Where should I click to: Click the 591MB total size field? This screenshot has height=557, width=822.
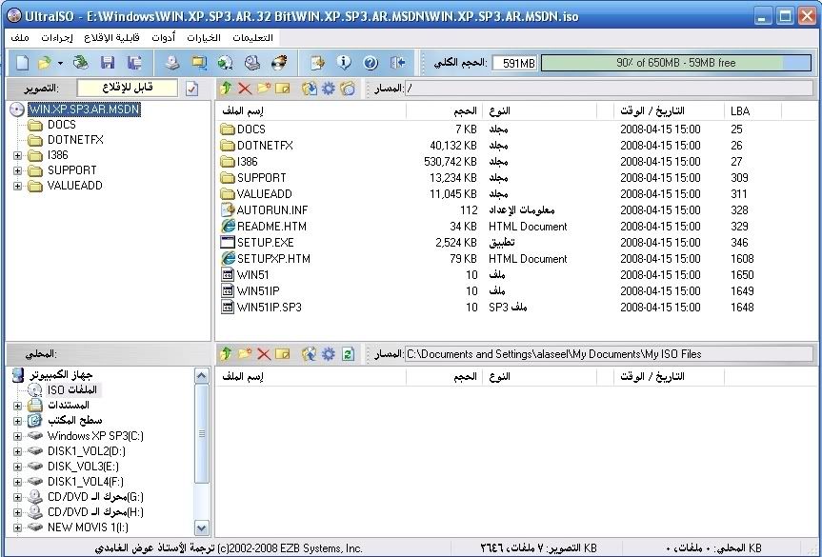point(514,64)
